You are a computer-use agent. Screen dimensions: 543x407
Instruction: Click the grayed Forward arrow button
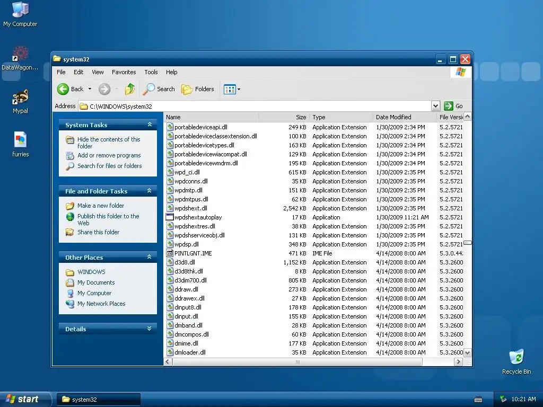click(x=104, y=89)
